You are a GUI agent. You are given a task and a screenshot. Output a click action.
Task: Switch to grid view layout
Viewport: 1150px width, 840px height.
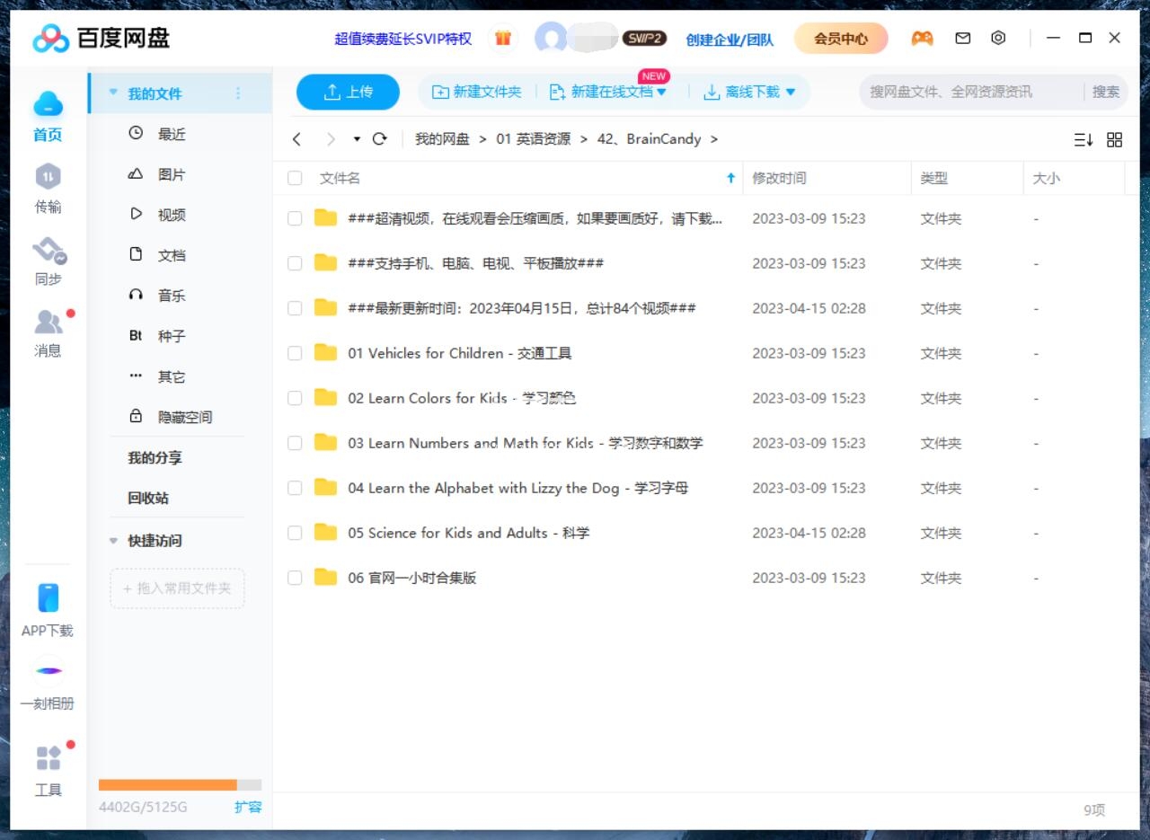click(1114, 139)
